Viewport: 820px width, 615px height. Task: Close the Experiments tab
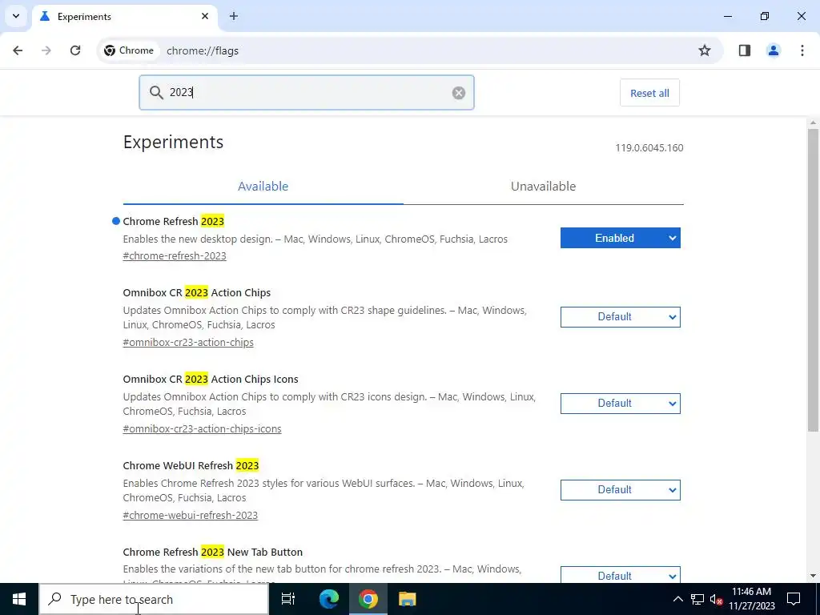205,16
